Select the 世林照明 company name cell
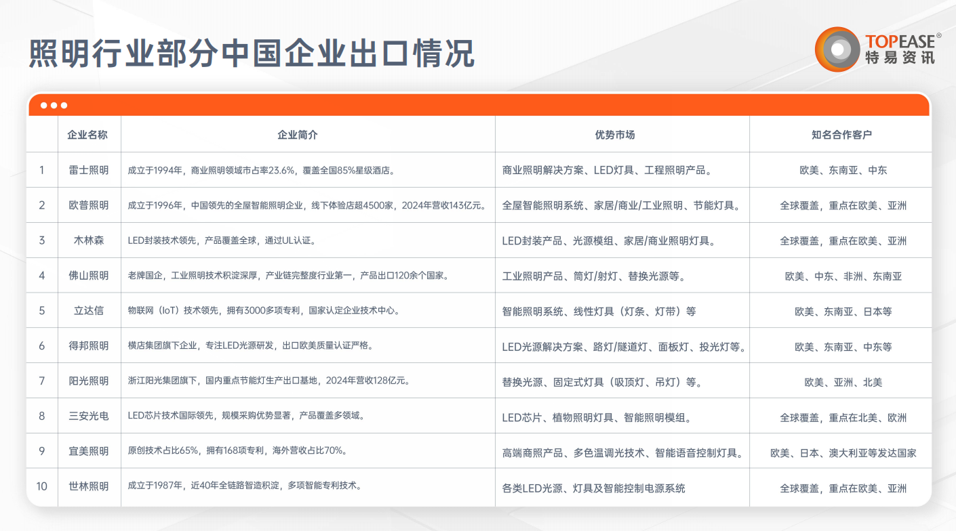Viewport: 956px width, 531px height. (89, 487)
